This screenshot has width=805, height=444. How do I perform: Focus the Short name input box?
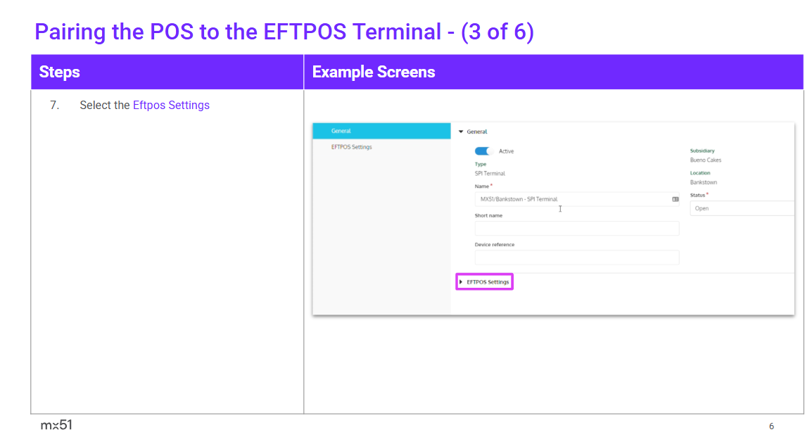pos(577,228)
